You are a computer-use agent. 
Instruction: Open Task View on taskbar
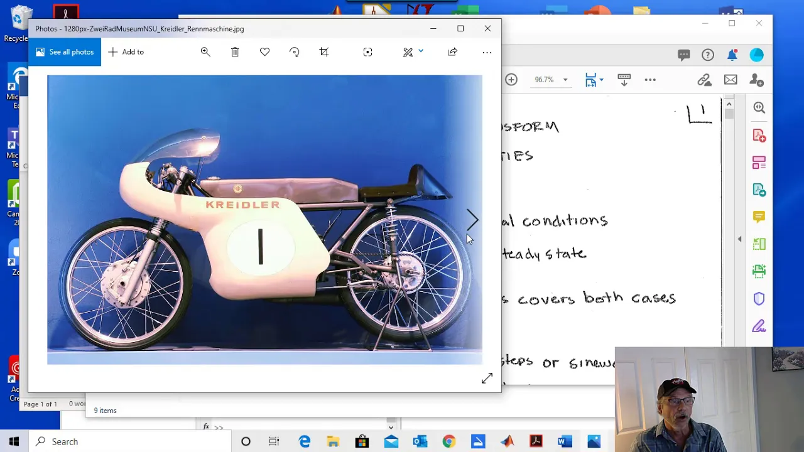[274, 441]
